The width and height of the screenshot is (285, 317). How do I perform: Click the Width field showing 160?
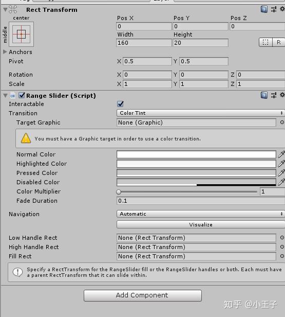click(x=144, y=43)
